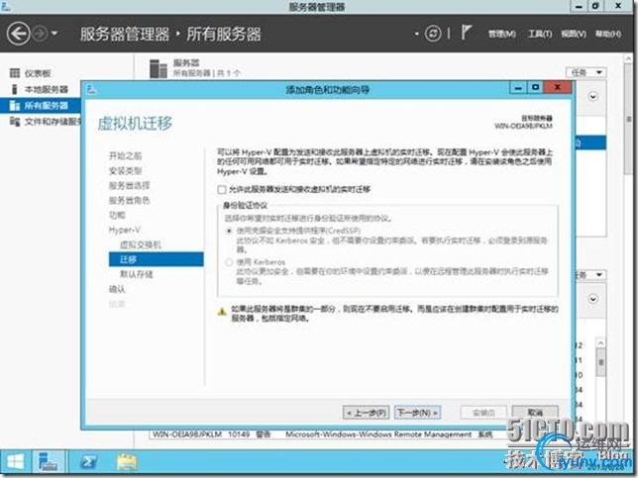Image resolution: width=638 pixels, height=478 pixels.
Task: Click the disabled 安装(I) button
Action: (x=483, y=413)
